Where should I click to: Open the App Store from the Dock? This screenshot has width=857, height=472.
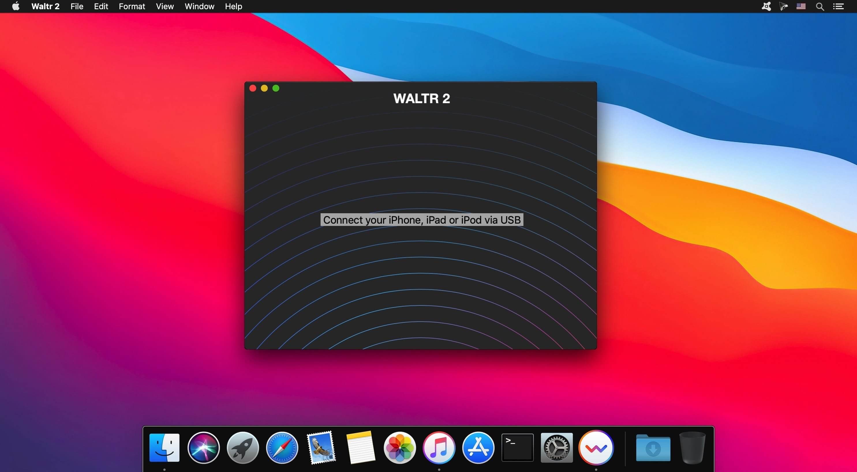pos(478,448)
